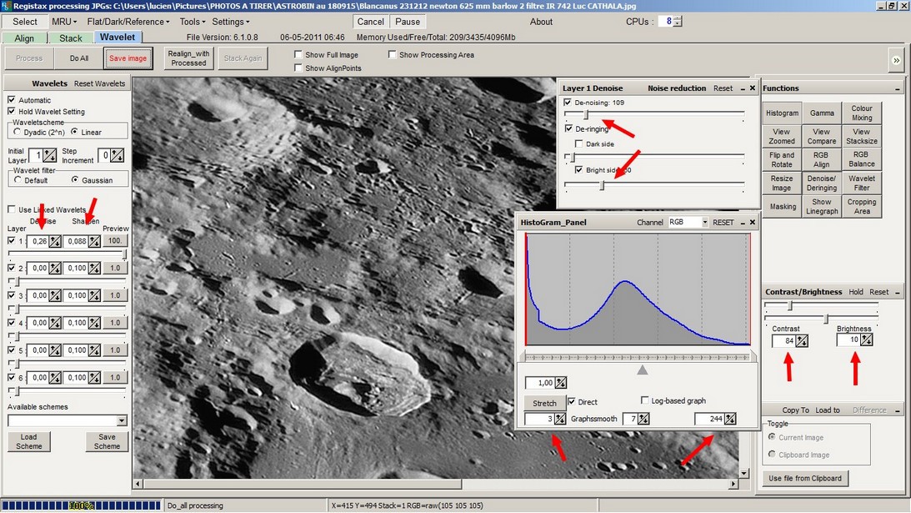
Task: Switch to the Align tab
Action: [24, 38]
